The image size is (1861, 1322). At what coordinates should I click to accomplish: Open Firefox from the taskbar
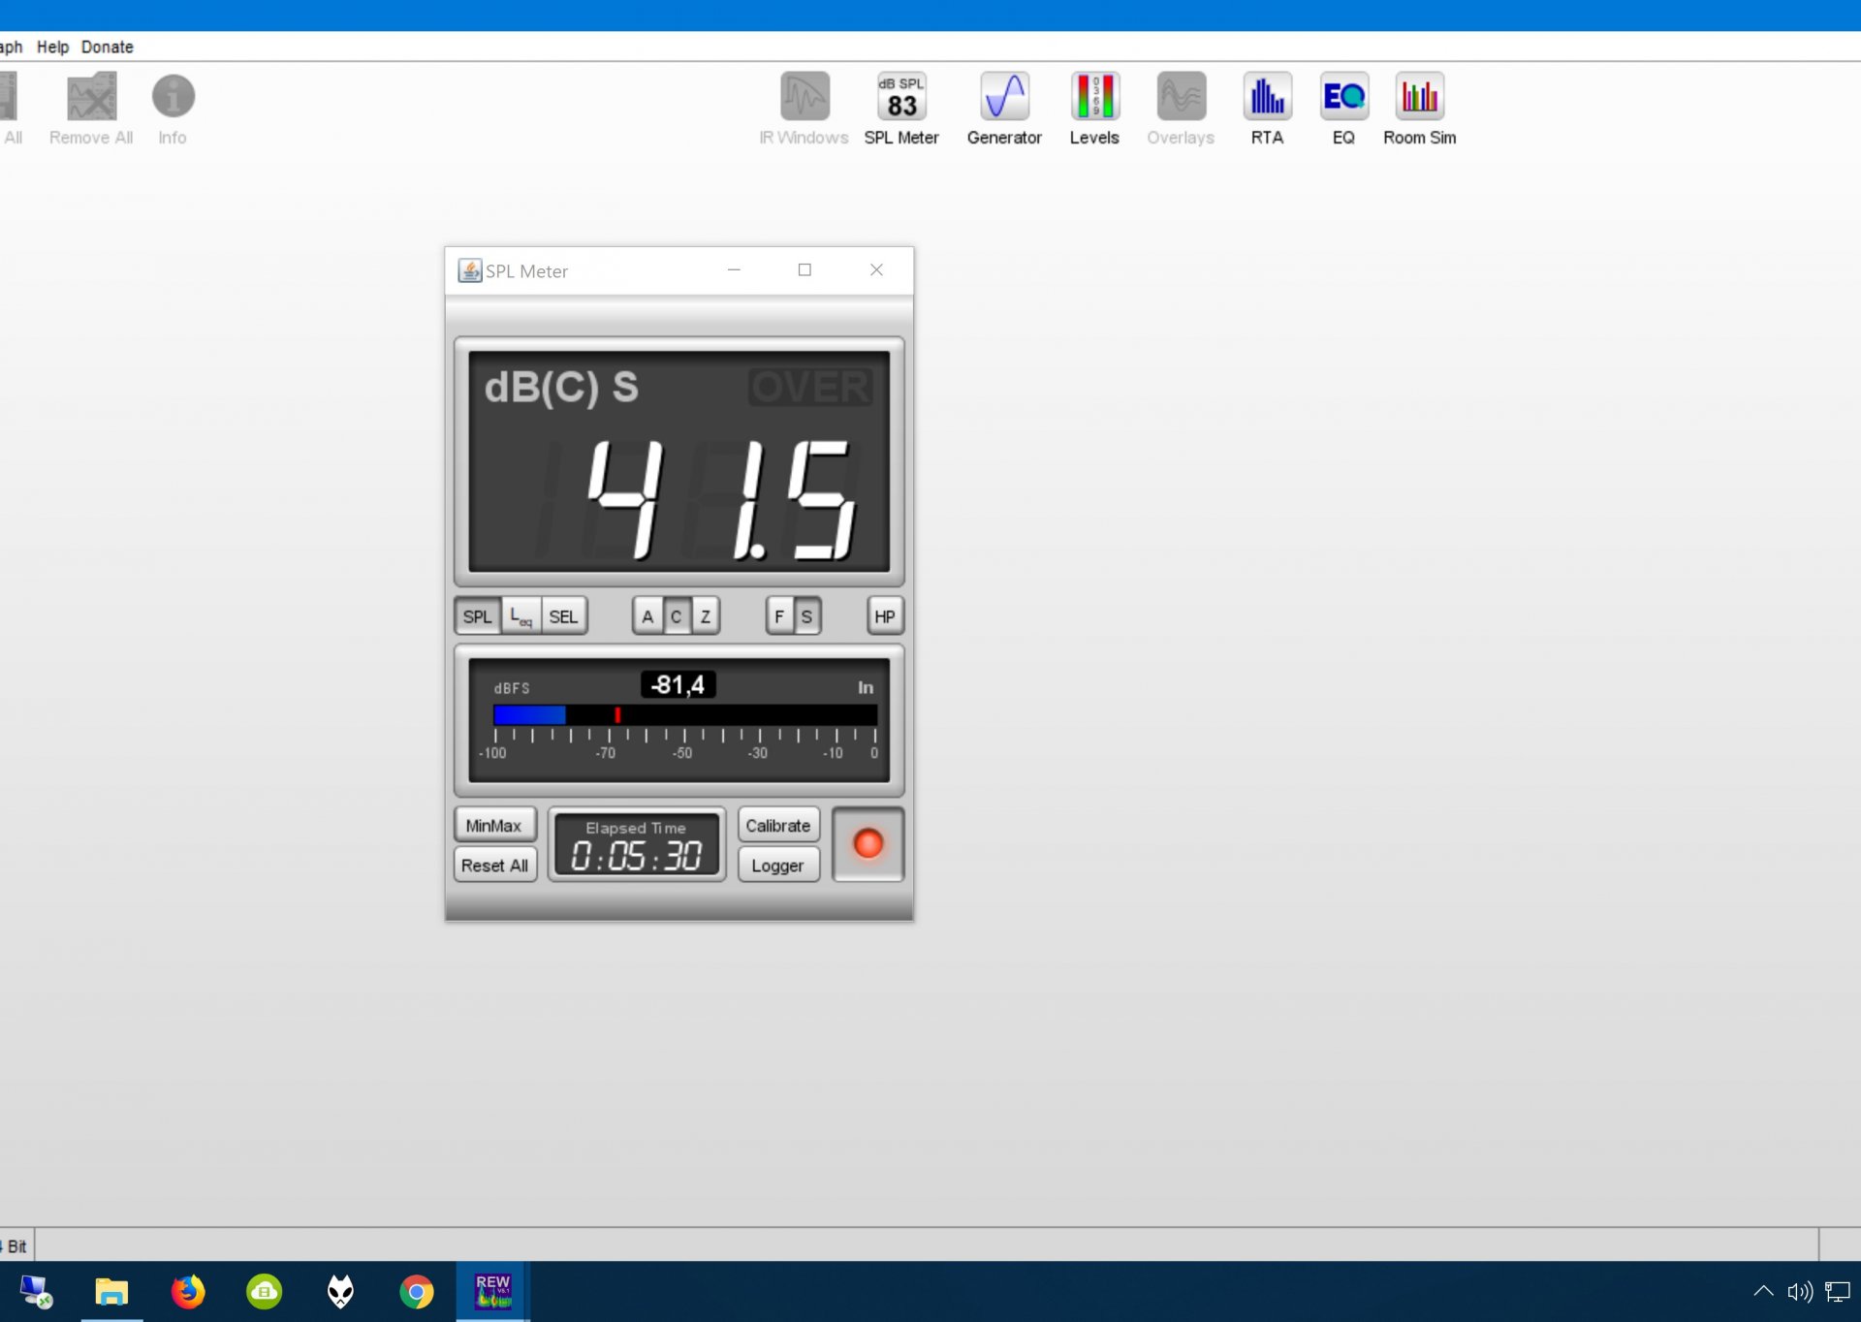click(x=188, y=1291)
